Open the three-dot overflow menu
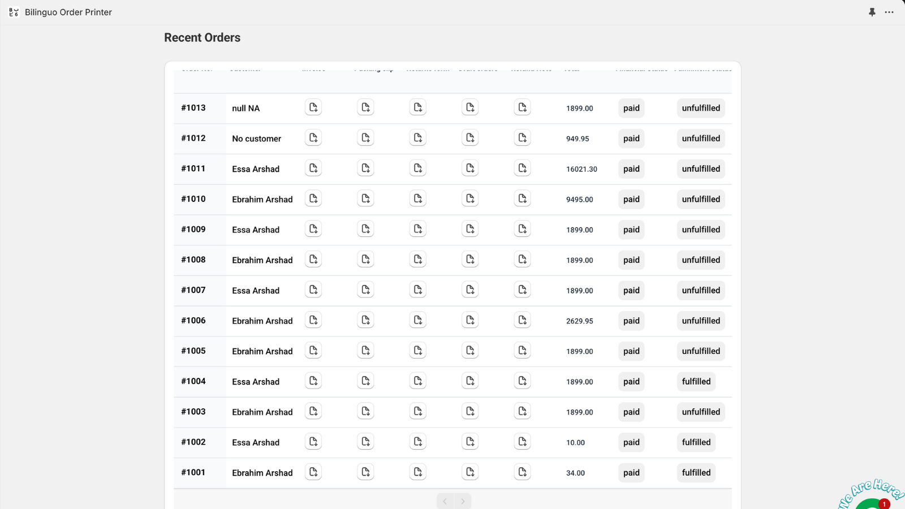 coord(889,12)
